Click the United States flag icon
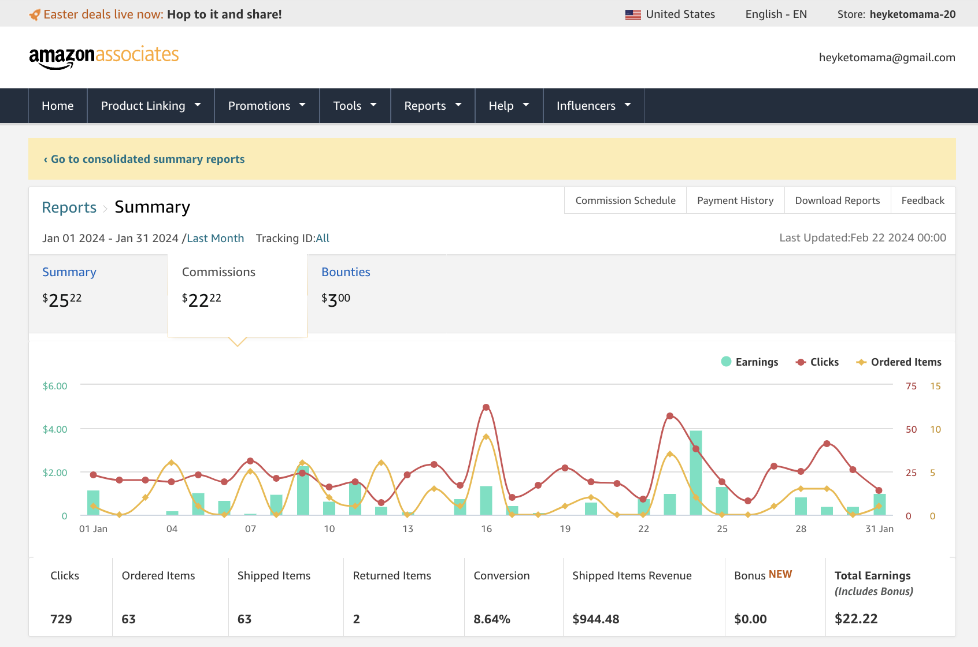 (x=633, y=14)
